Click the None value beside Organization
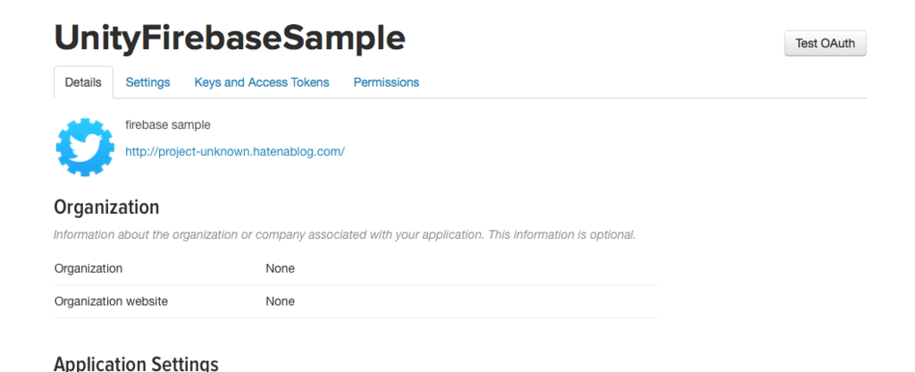This screenshot has height=372, width=915. click(280, 268)
